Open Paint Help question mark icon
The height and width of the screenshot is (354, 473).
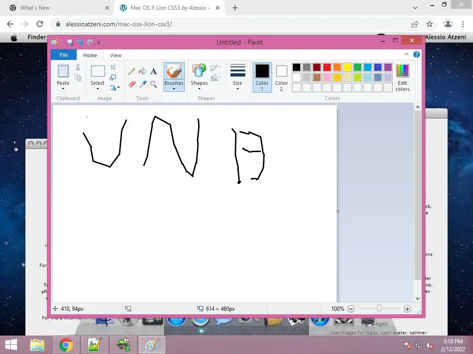(417, 54)
